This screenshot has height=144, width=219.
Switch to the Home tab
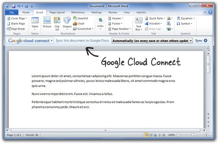(x=26, y=12)
